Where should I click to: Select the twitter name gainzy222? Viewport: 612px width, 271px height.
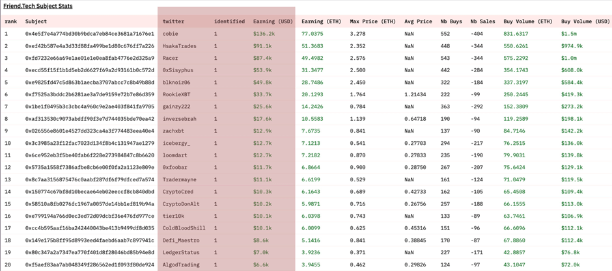[176, 107]
